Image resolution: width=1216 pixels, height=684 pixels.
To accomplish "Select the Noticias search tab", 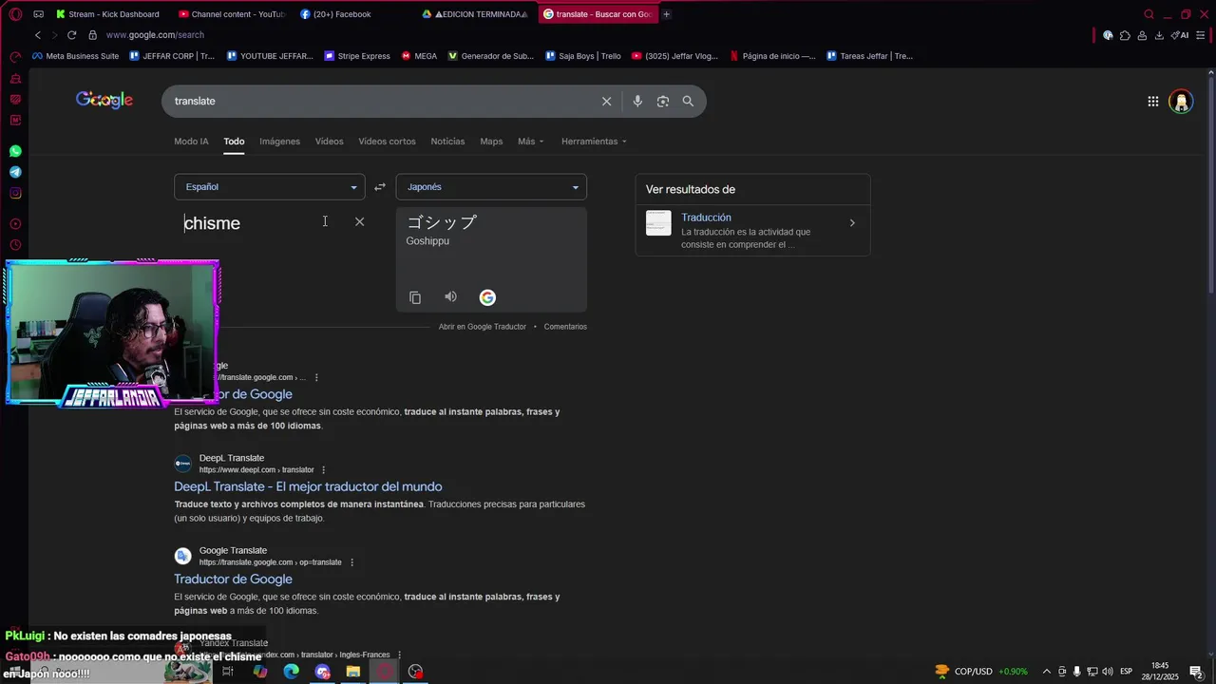I will point(447,142).
